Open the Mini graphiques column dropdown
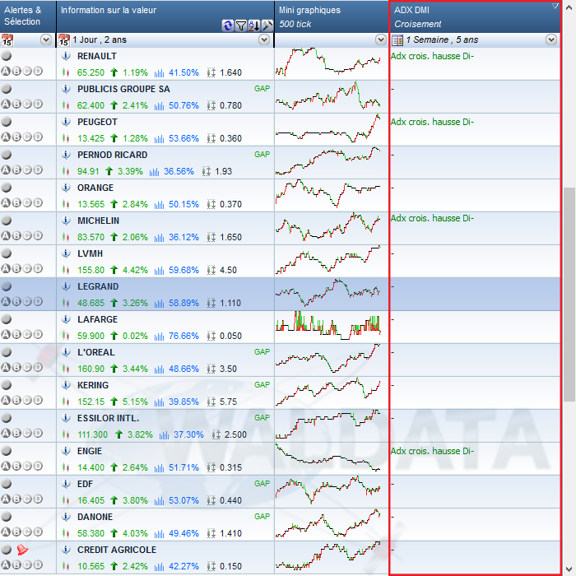 [381, 39]
